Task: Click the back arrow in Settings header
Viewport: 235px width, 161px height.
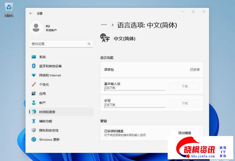Action: 31,13
